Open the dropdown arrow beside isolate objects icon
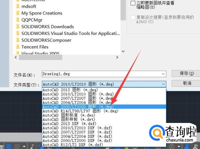The width and height of the screenshot is (200, 149). coord(179,147)
